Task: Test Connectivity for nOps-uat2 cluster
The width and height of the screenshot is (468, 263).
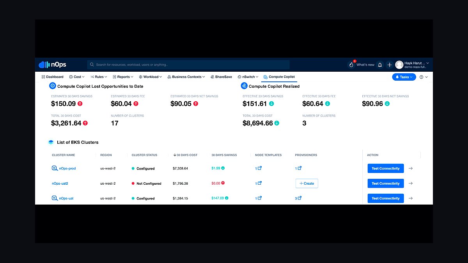Action: click(x=386, y=183)
